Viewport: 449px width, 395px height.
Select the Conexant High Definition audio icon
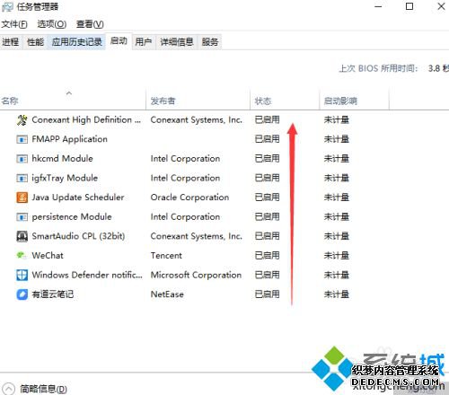[22, 120]
